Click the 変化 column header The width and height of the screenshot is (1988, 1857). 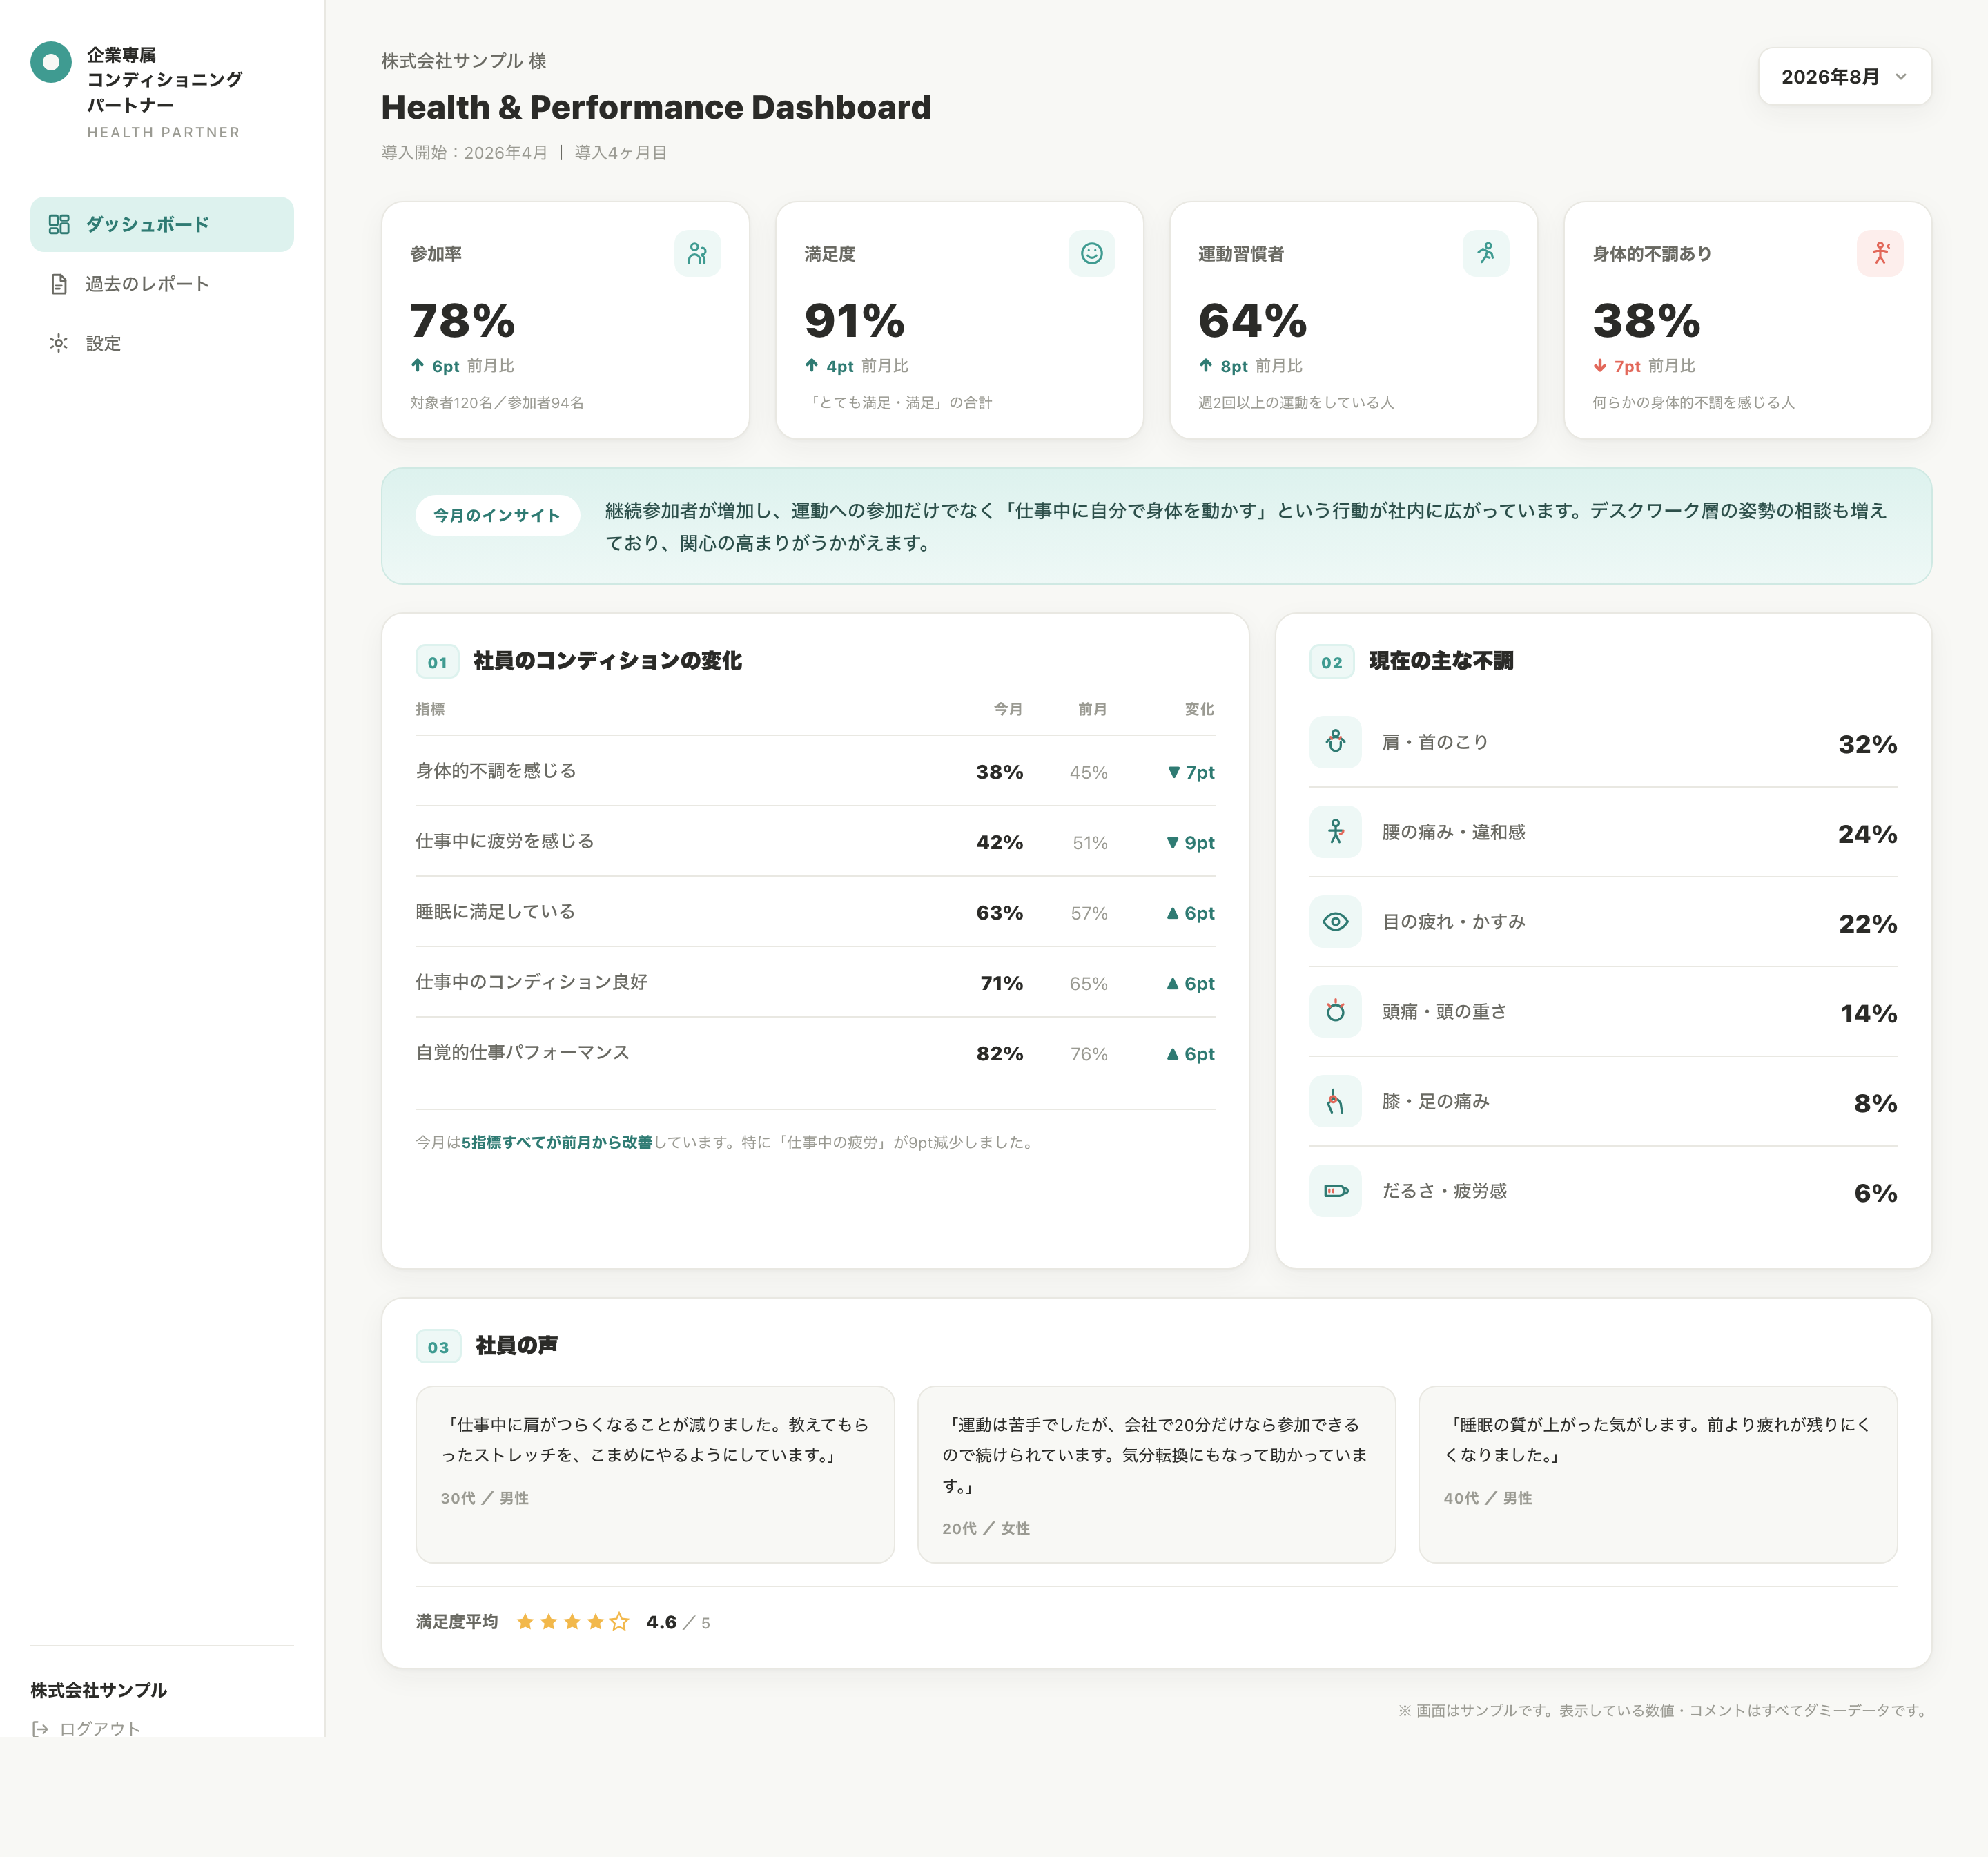[1199, 709]
